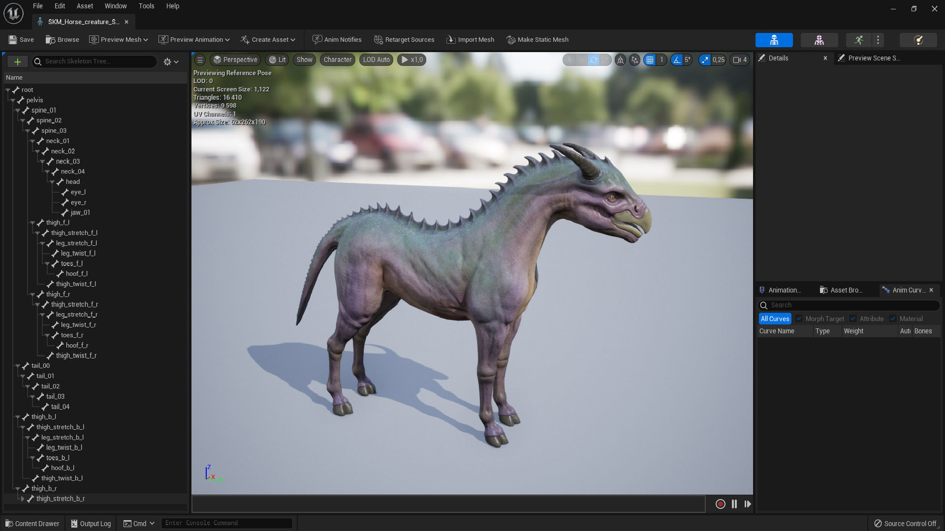Open the Asset menu

[85, 6]
